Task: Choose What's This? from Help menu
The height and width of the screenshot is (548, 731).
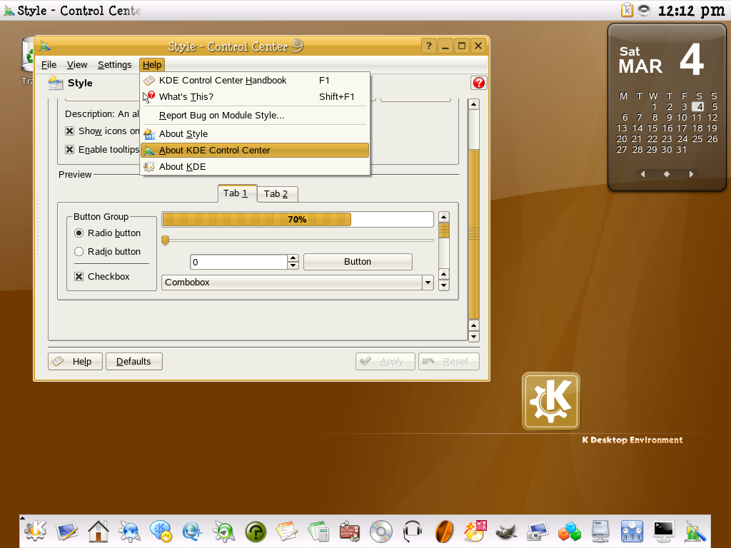Action: [x=255, y=96]
